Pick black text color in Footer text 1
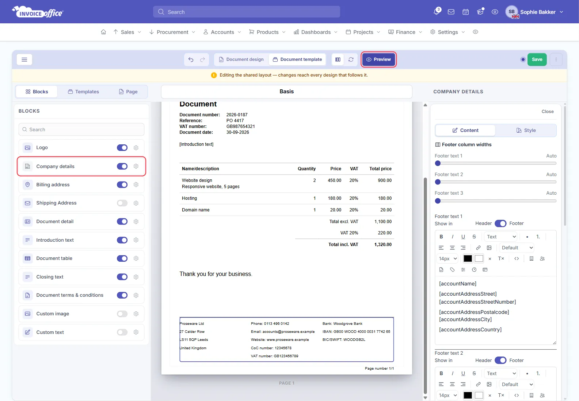This screenshot has height=401, width=579. click(468, 258)
